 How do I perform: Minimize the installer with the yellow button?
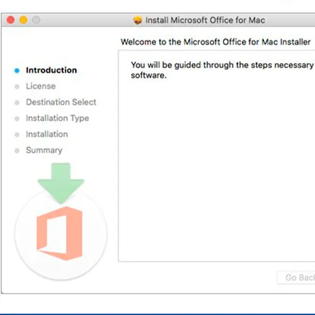coord(23,20)
